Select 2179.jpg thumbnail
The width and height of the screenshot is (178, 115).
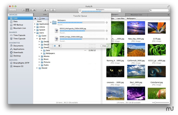[x=157, y=28]
